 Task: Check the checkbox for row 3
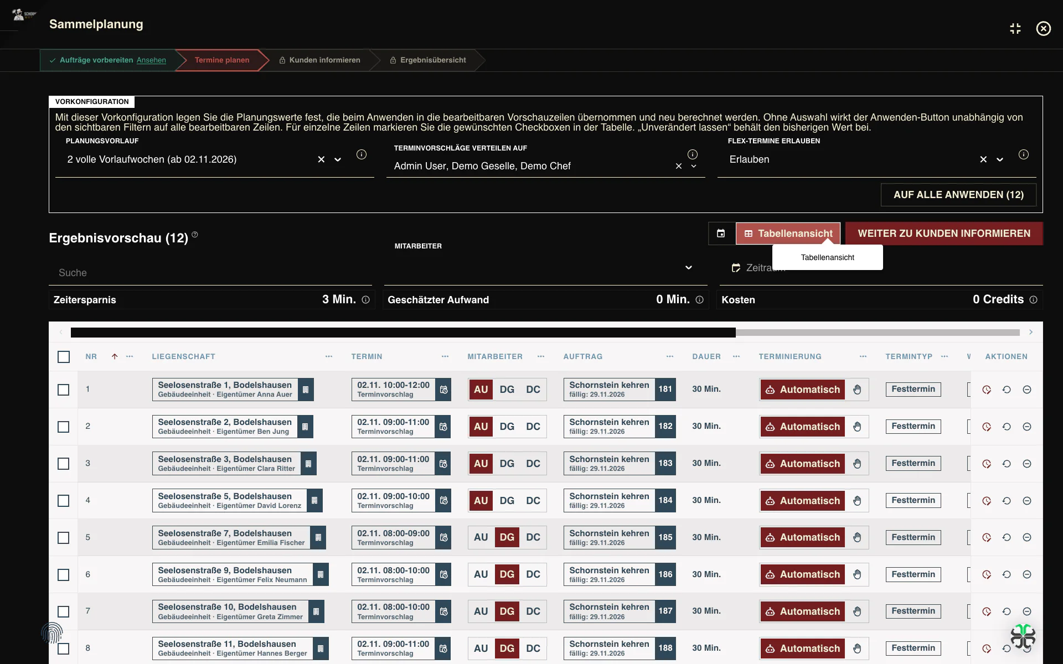[x=64, y=464]
